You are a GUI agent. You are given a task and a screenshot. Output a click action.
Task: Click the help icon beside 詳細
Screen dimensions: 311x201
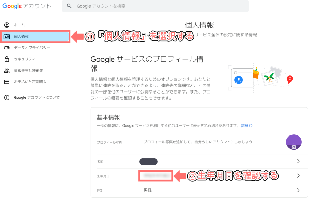pos(251,126)
